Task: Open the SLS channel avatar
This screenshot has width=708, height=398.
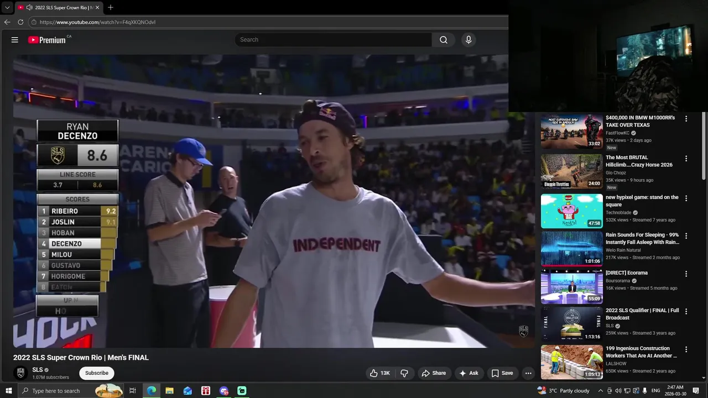Action: [20, 373]
